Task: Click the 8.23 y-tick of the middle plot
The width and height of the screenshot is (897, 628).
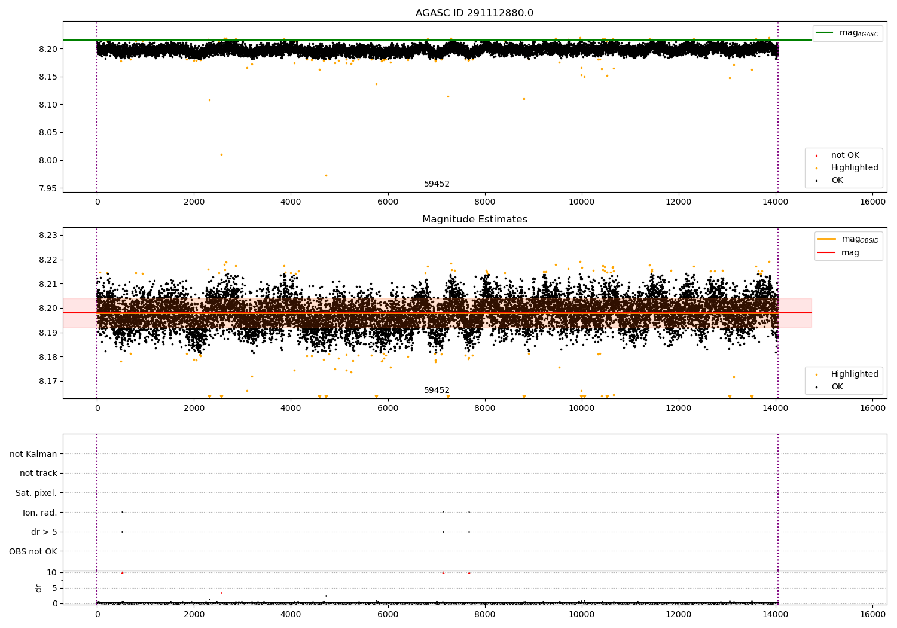Action: [x=48, y=236]
